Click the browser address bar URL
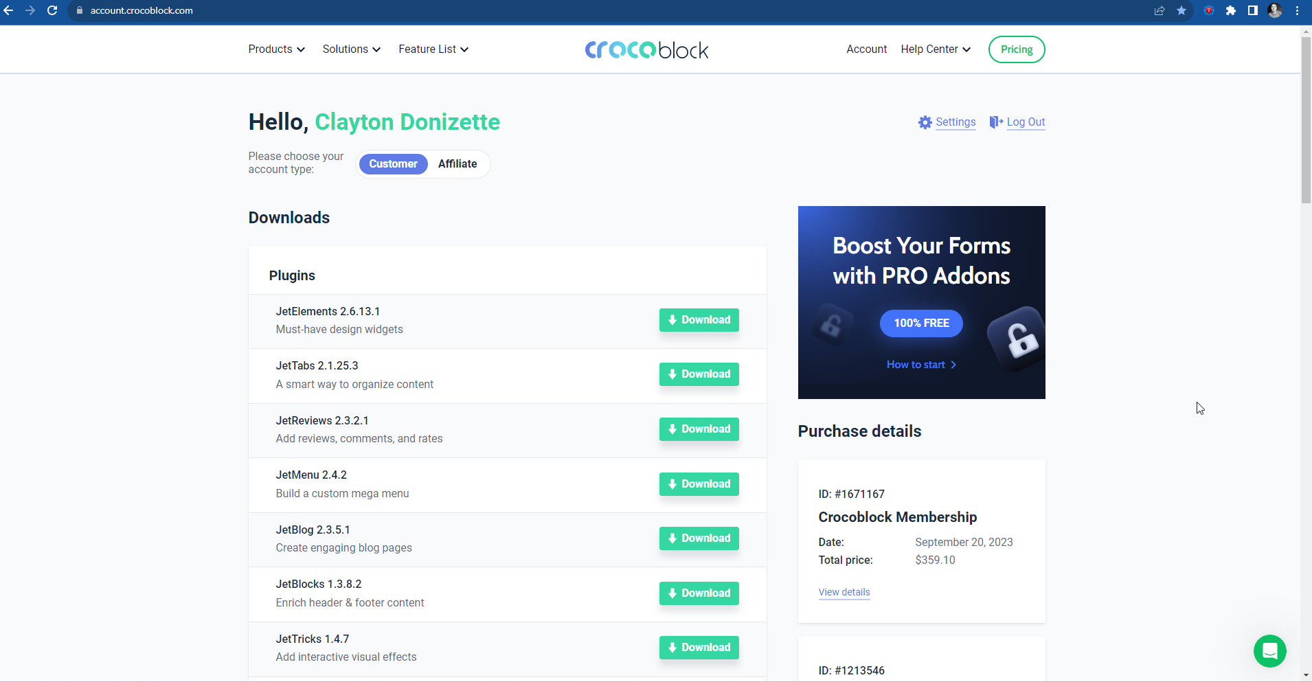This screenshot has height=682, width=1312. [142, 10]
